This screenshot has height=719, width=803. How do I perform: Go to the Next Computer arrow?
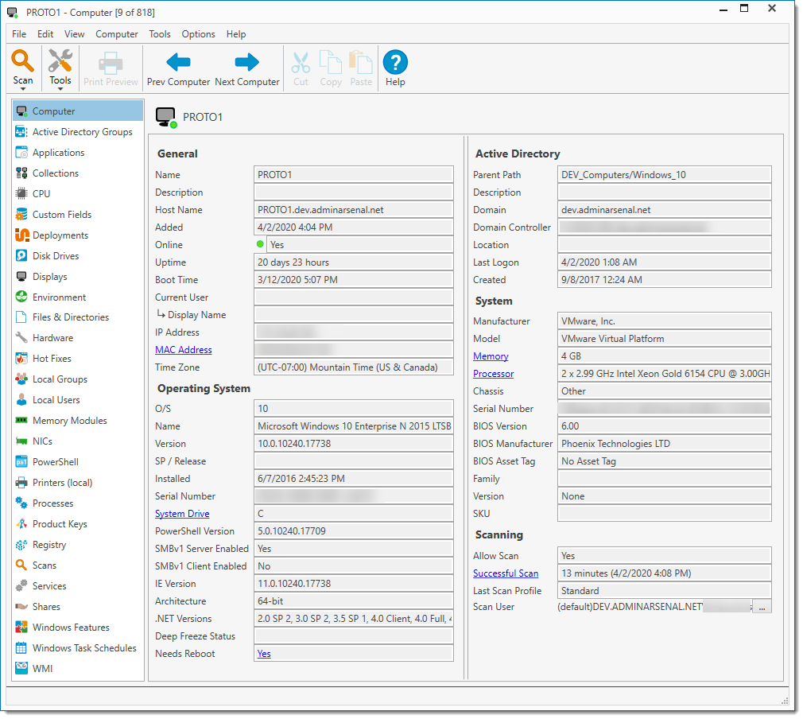(x=247, y=63)
